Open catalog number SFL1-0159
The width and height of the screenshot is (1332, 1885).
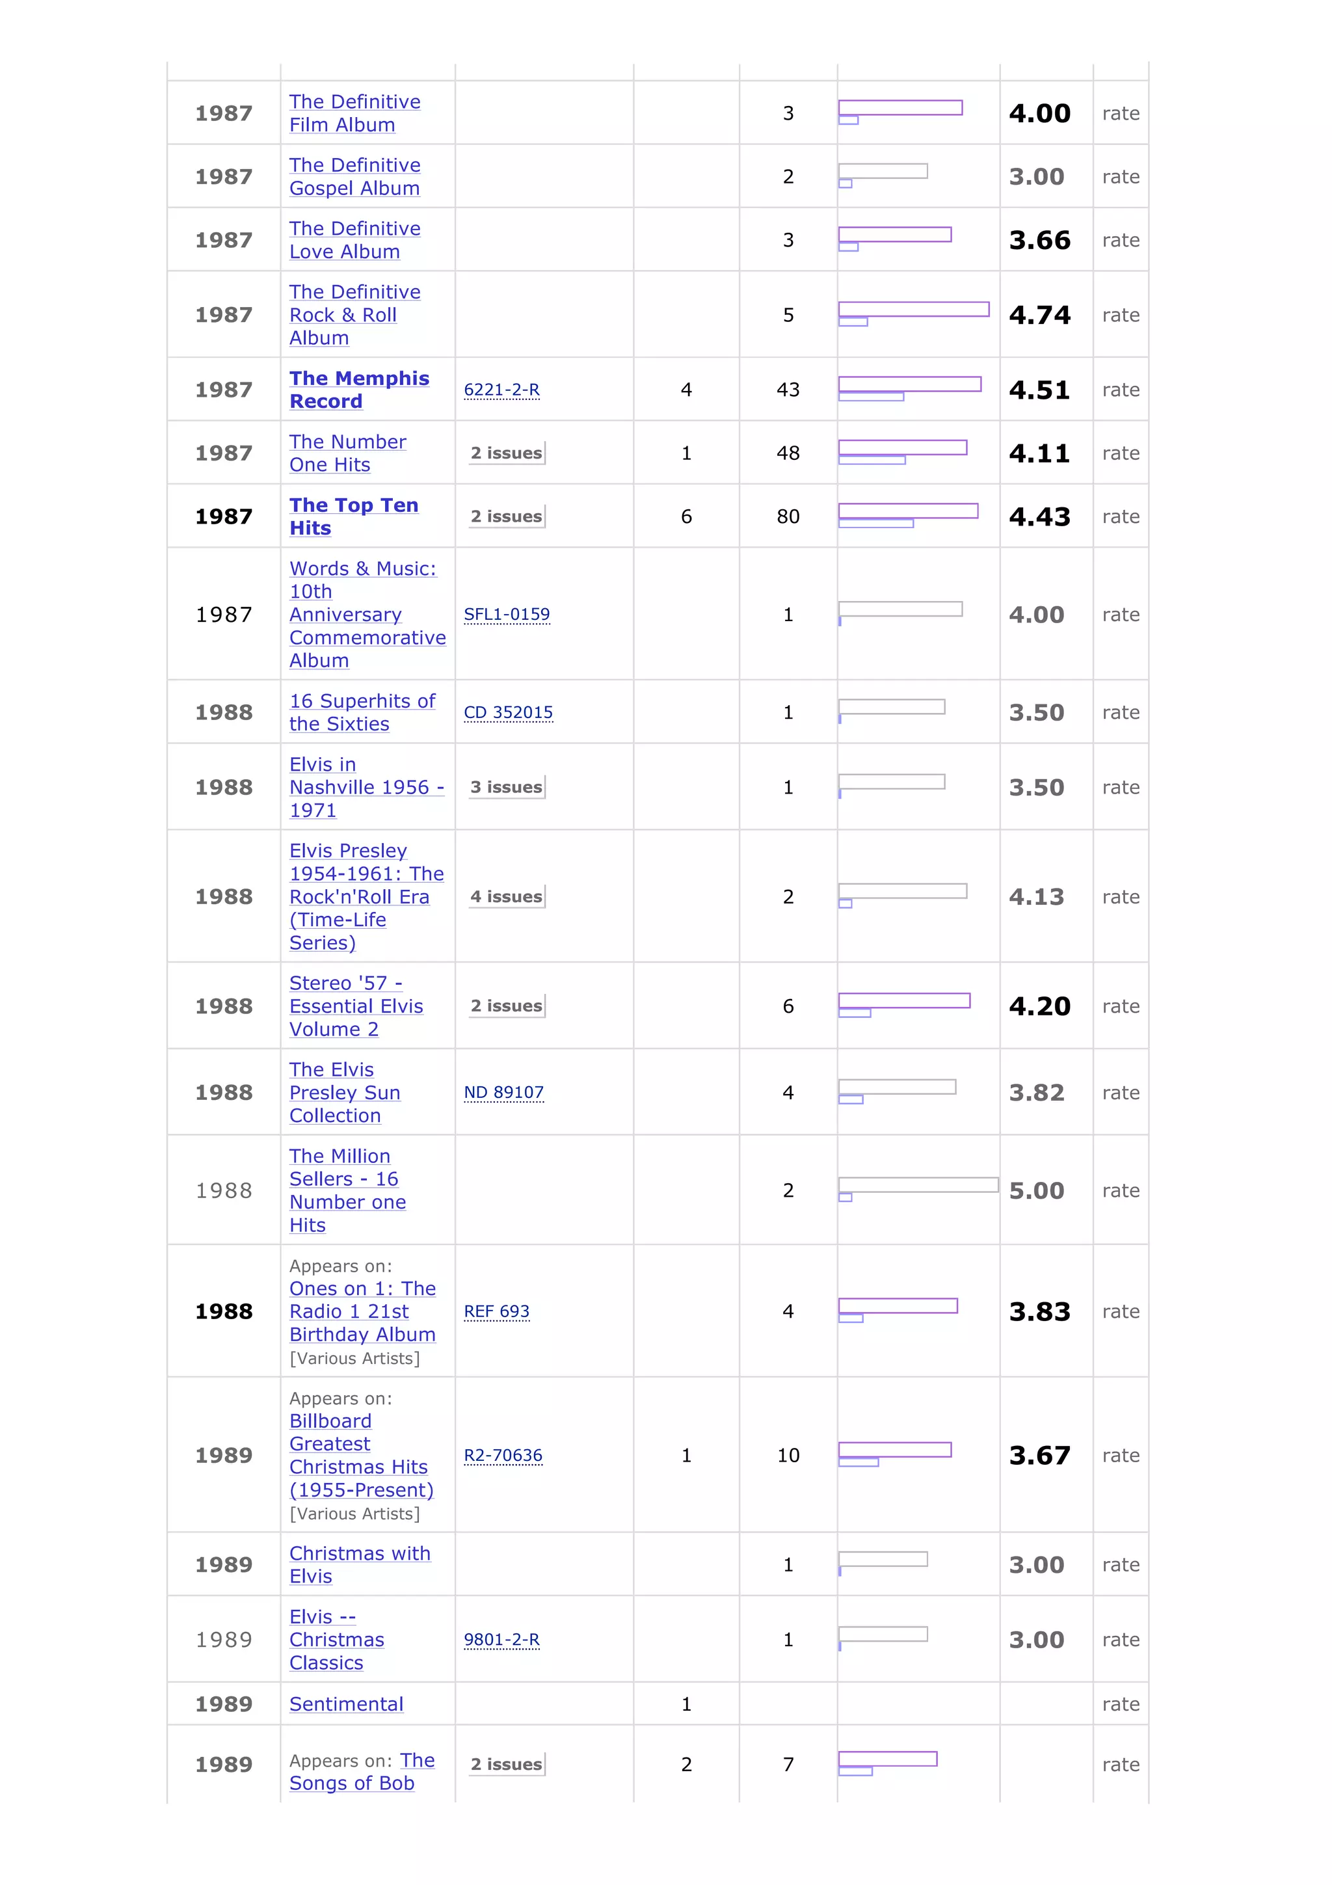click(507, 615)
